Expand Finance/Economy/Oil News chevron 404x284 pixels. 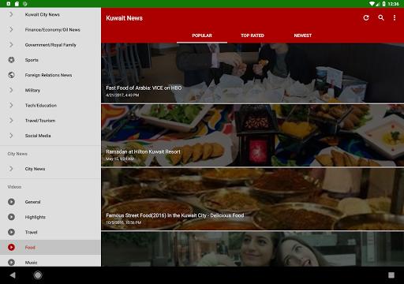11,29
